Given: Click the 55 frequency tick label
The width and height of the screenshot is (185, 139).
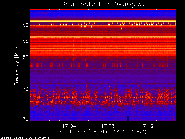Looking at the screenshot, I should tap(25, 41).
